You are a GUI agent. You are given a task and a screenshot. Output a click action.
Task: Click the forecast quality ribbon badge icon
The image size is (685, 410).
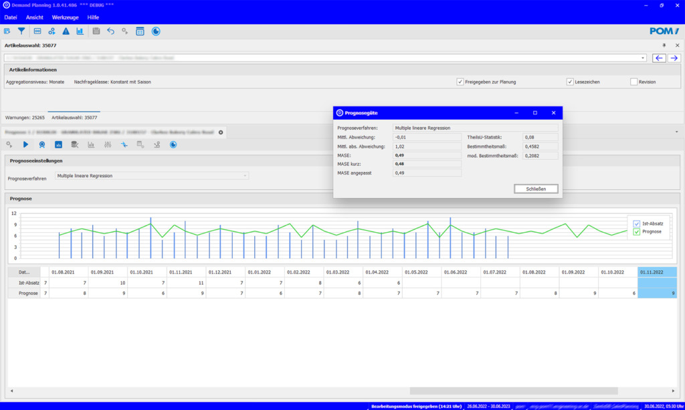42,144
